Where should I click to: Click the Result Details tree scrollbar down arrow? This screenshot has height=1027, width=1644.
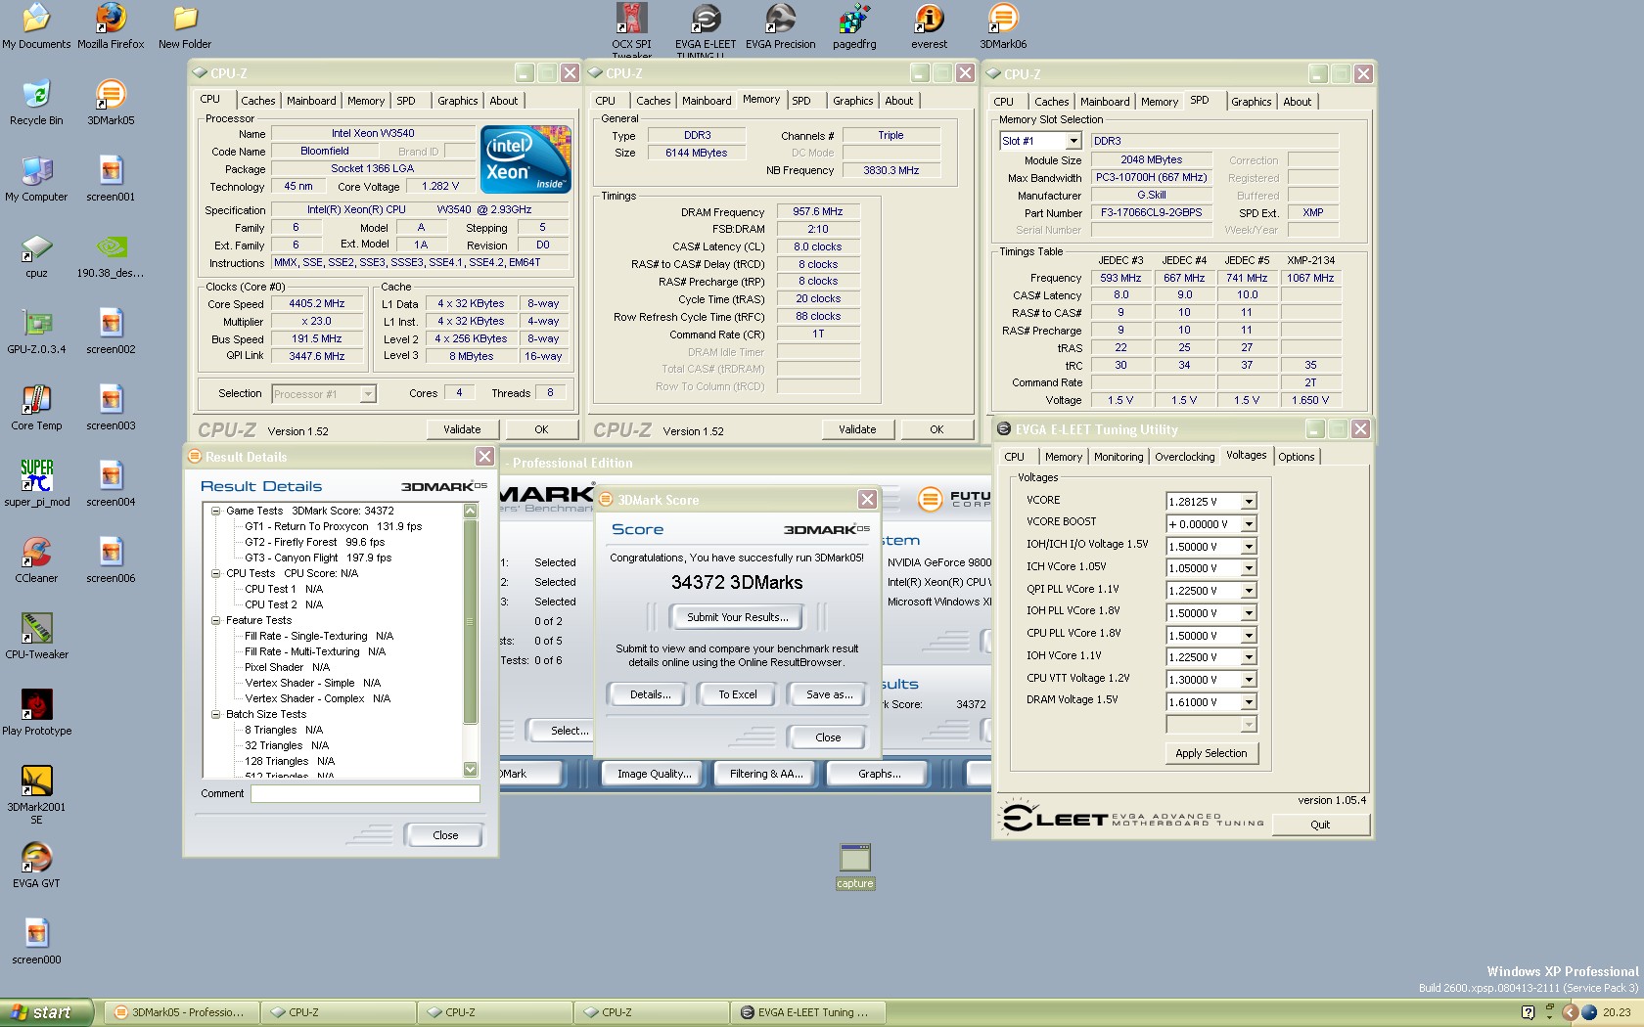point(471,770)
